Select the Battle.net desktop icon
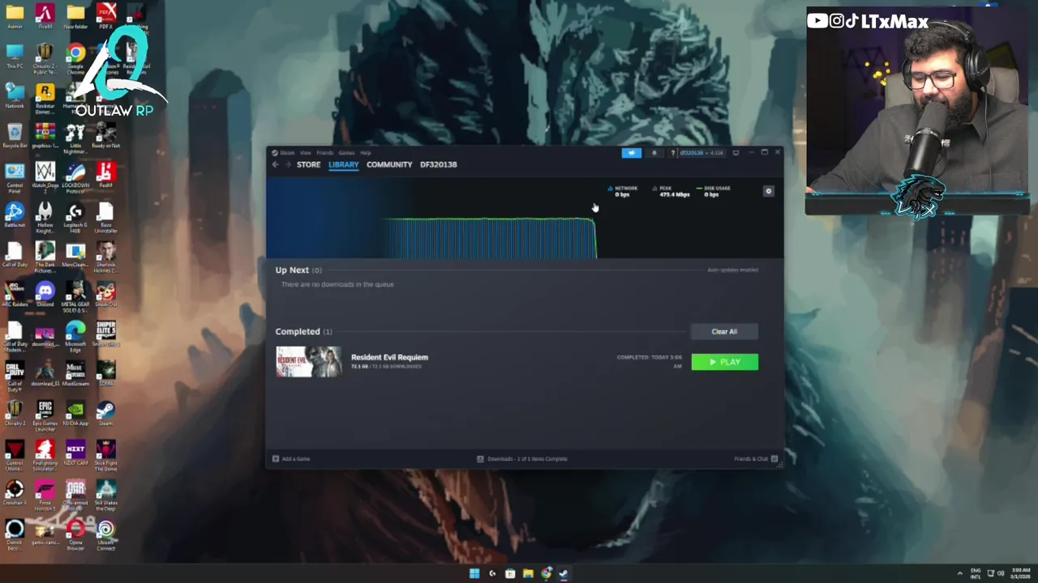The height and width of the screenshot is (583, 1038). [15, 216]
